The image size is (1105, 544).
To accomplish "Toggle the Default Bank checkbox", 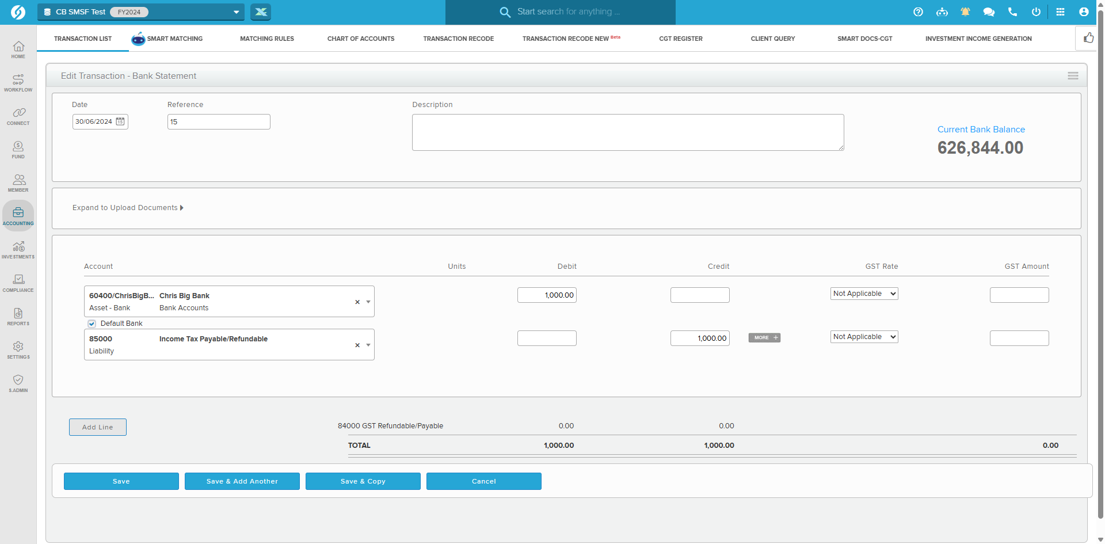I will (92, 324).
